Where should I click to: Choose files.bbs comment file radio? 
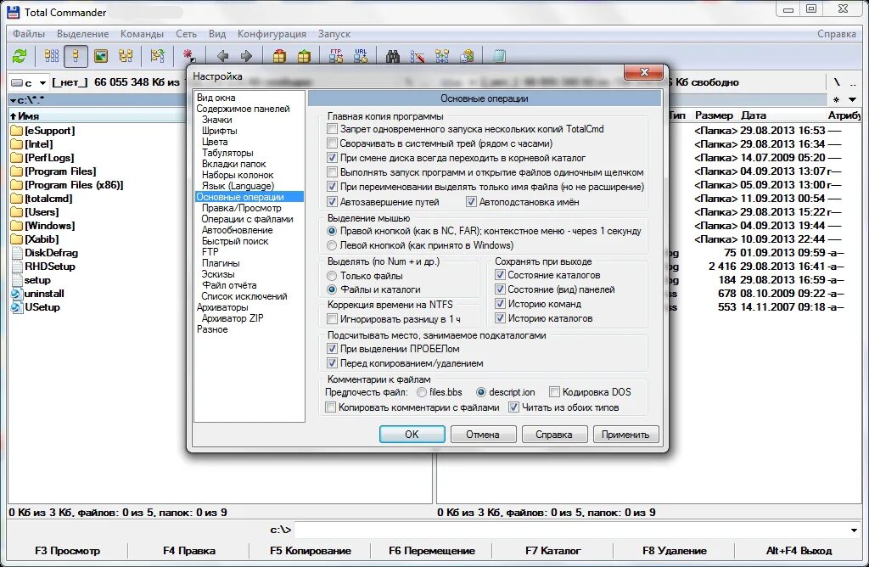click(x=422, y=392)
